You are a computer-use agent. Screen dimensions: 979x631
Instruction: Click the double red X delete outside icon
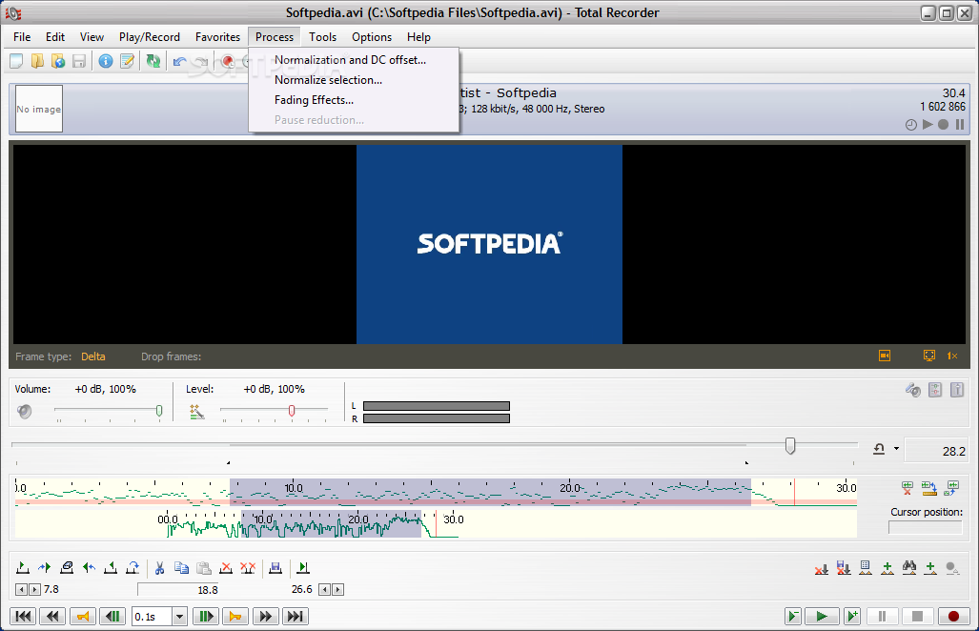click(248, 567)
